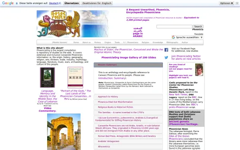Expand I Accuse Eurocentrics section
240x150 pixels.
tap(128, 119)
